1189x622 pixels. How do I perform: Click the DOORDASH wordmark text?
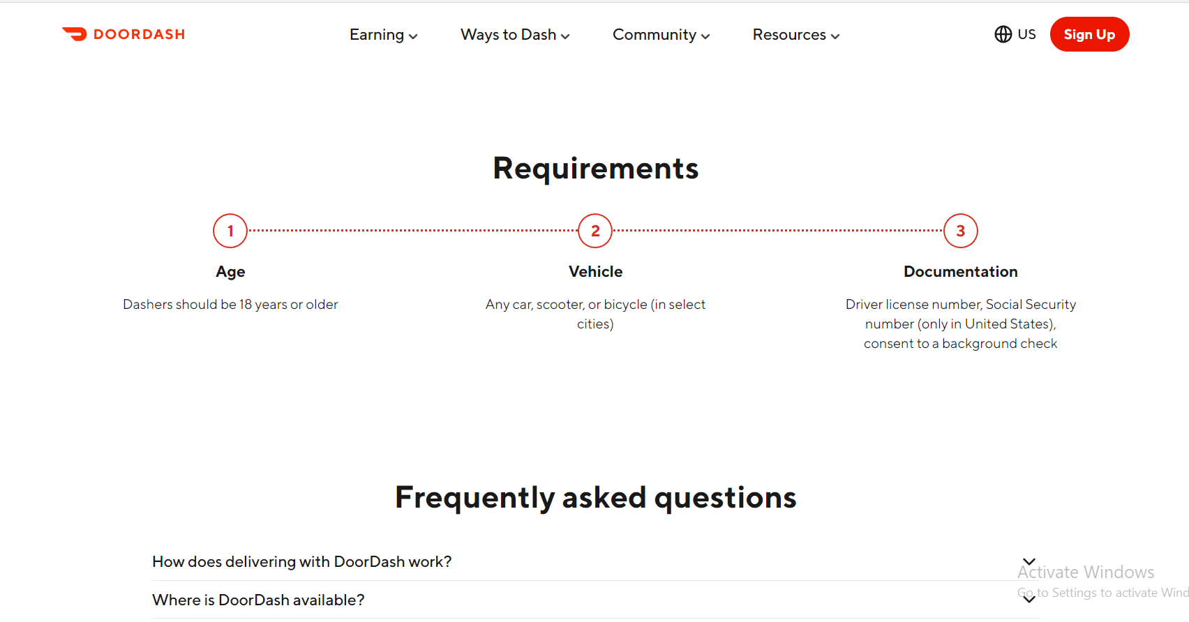point(140,34)
